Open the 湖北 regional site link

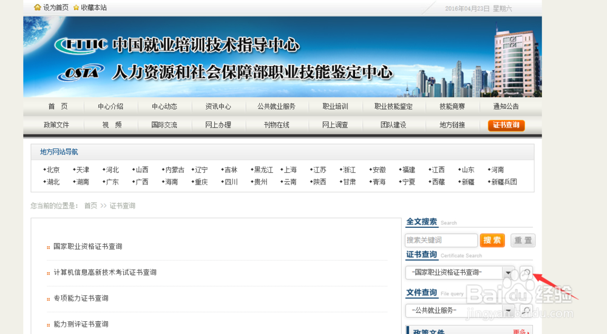53,182
